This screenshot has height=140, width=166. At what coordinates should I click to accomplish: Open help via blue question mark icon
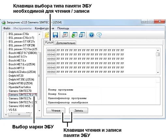tap(91, 35)
